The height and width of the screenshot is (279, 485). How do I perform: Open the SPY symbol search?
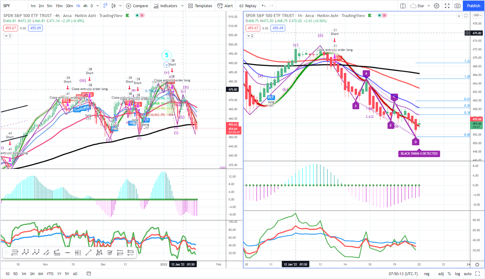7,6
